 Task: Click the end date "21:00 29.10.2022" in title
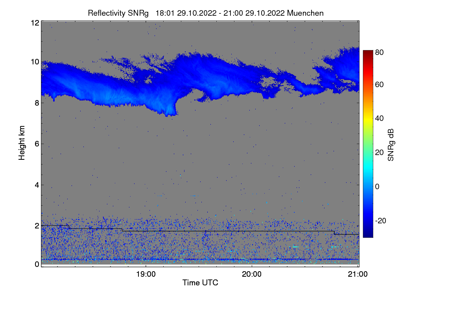point(254,13)
